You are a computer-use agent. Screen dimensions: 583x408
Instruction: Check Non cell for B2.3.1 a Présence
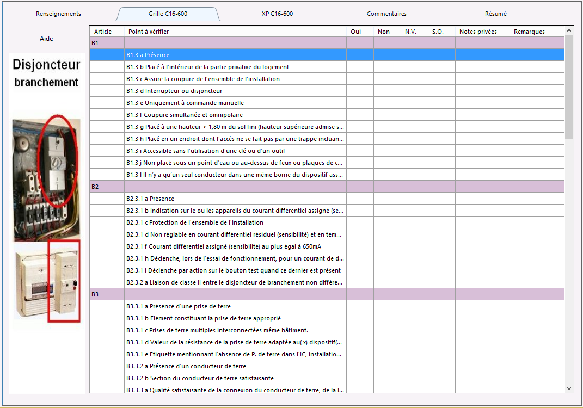tap(387, 199)
